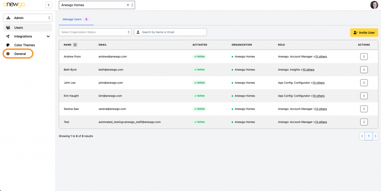
Task: Show Andrew Poon's 13 other roles
Action: [321, 56]
